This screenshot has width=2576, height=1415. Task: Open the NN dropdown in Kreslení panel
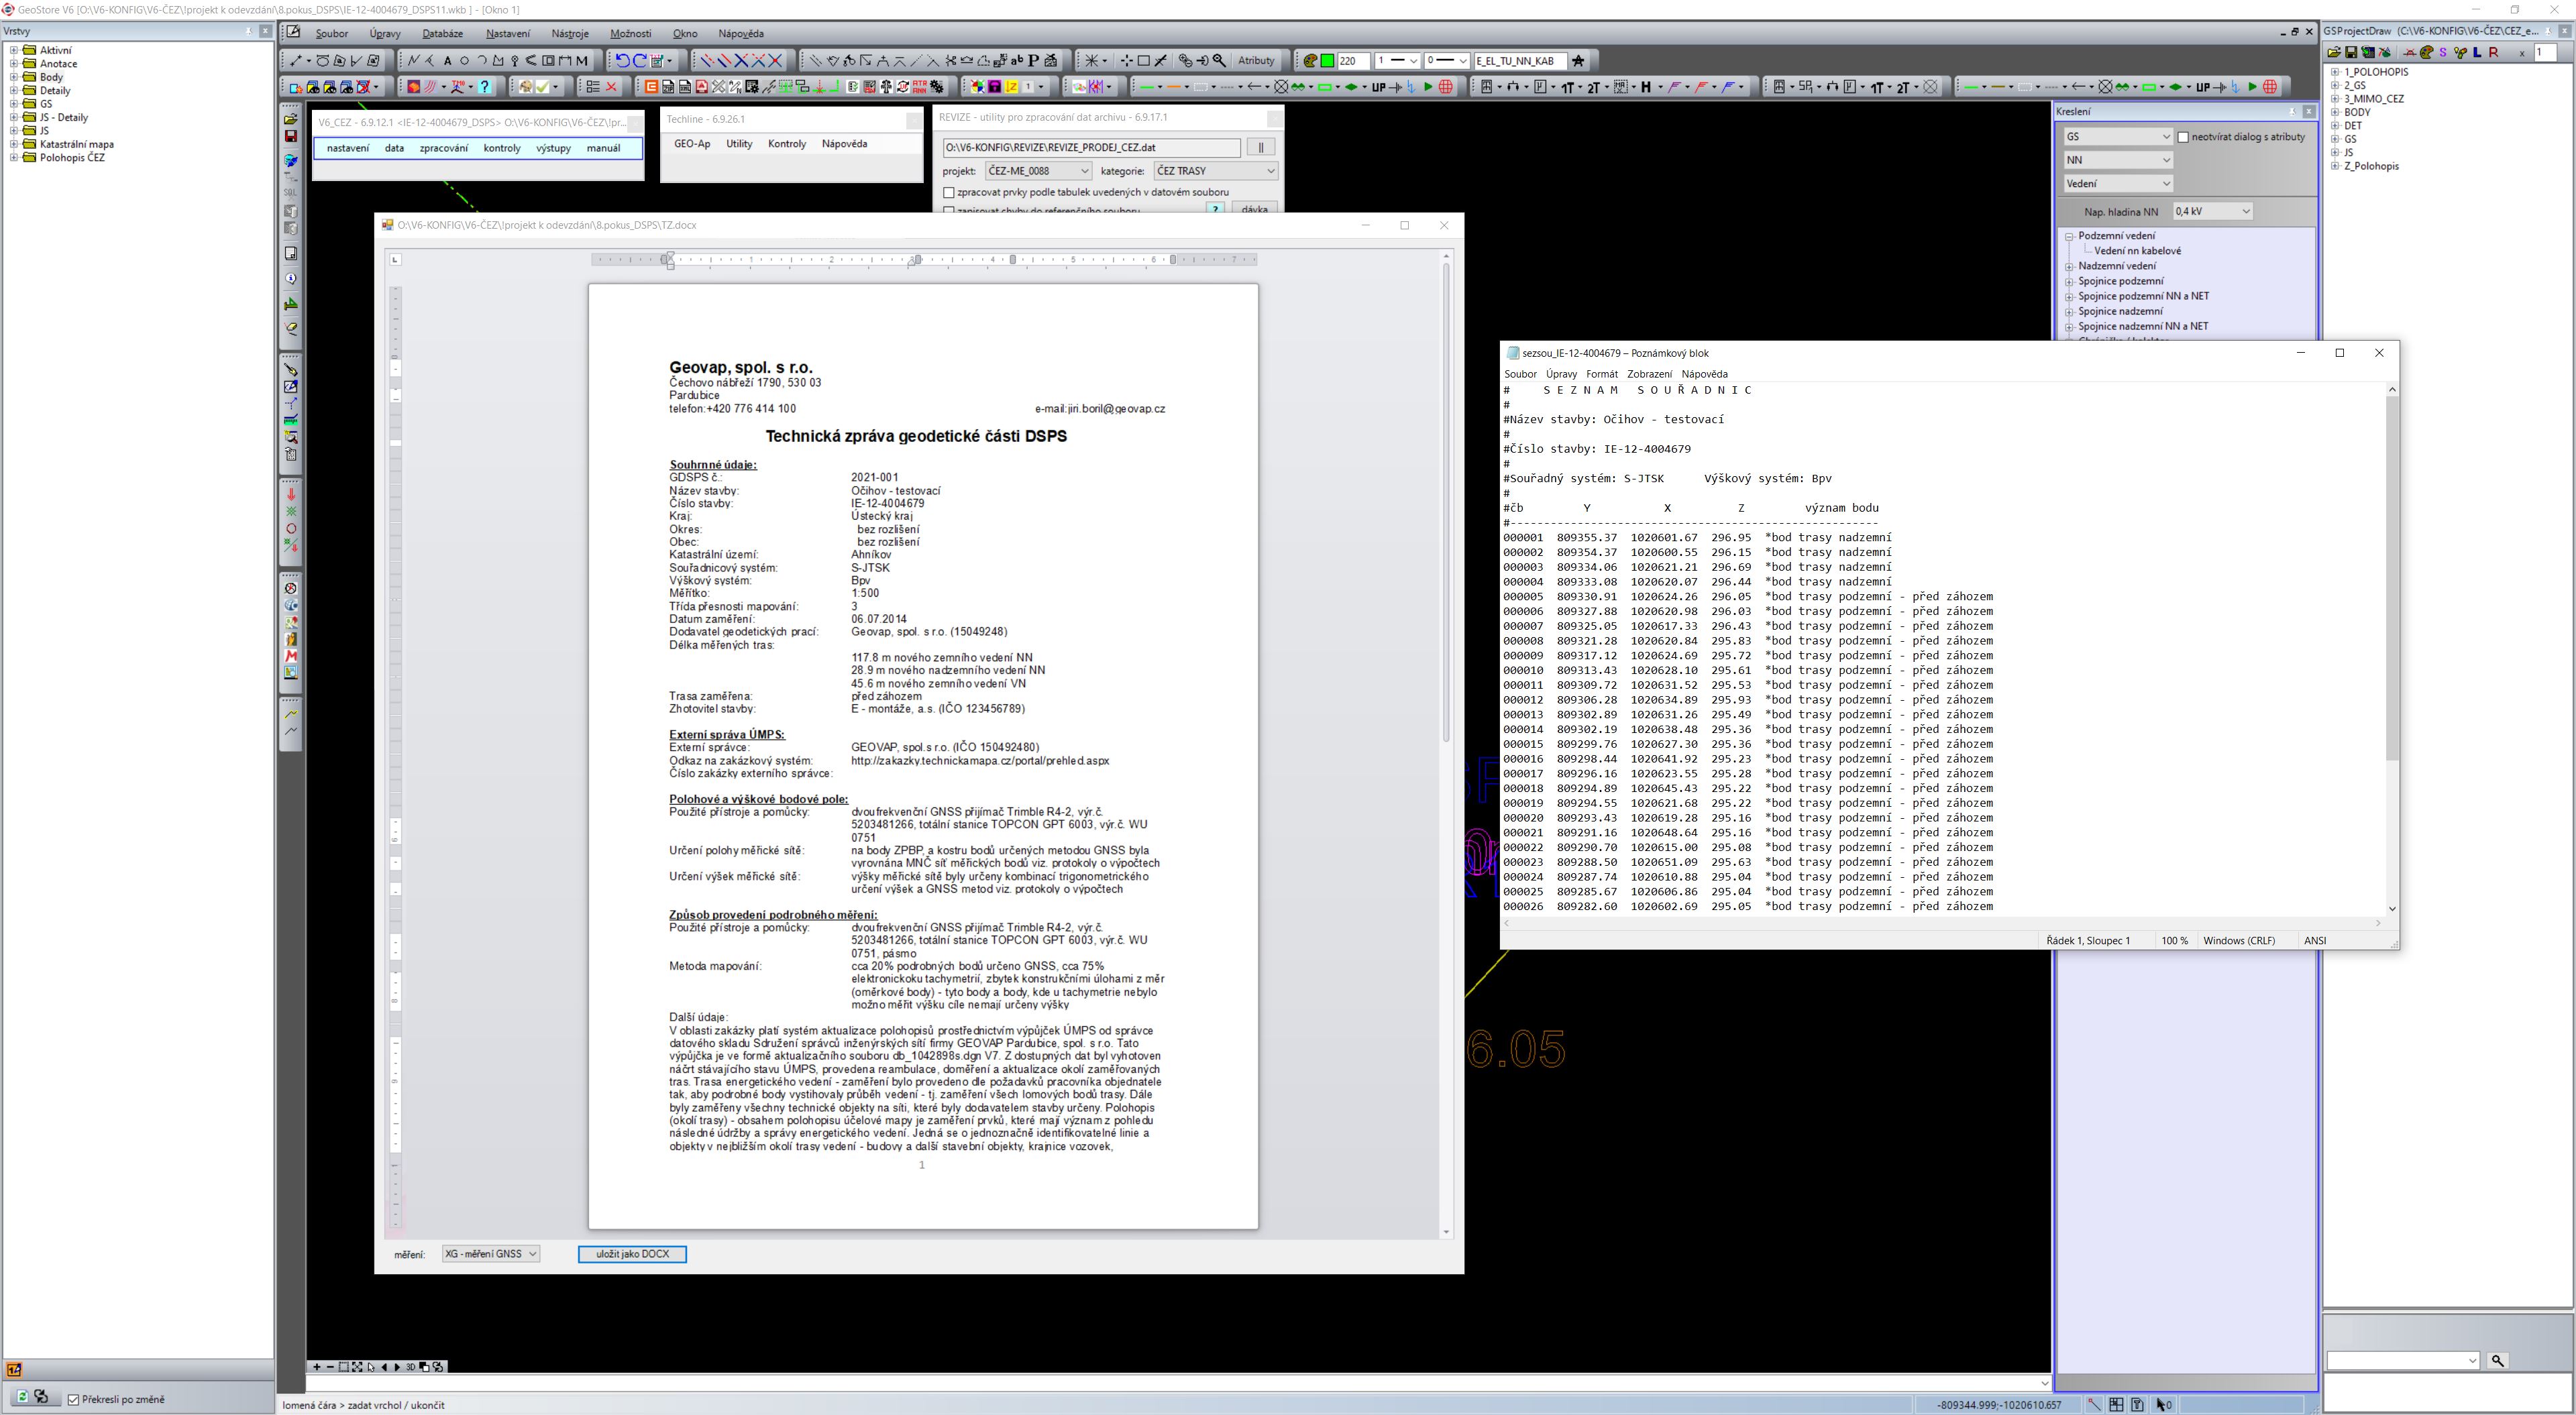coord(2118,160)
